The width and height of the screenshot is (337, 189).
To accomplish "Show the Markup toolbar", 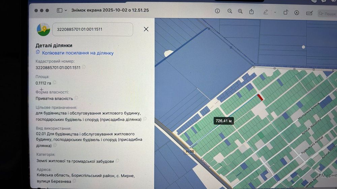I will (x=297, y=13).
